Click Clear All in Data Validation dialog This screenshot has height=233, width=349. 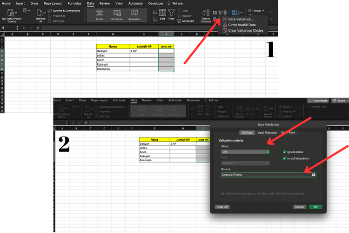pyautogui.click(x=222, y=207)
